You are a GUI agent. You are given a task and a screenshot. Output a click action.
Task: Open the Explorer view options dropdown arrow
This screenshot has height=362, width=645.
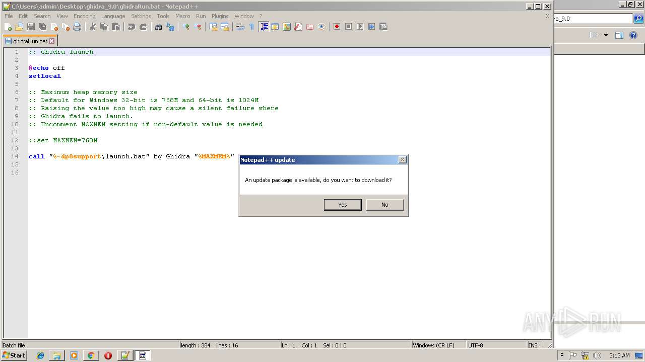[606, 35]
